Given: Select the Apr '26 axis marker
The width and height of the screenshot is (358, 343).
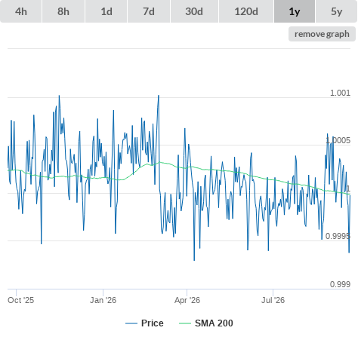Looking at the screenshot, I should click(187, 300).
